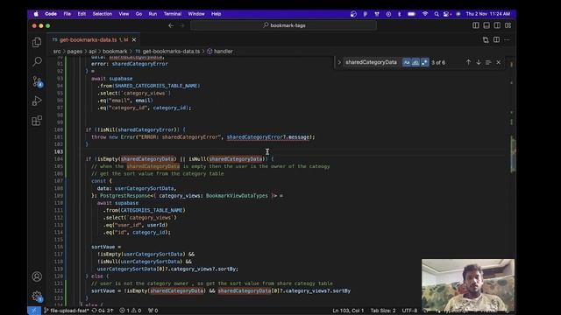Open the Source Control view
Viewport: 561px width, 315px height.
[x=37, y=81]
